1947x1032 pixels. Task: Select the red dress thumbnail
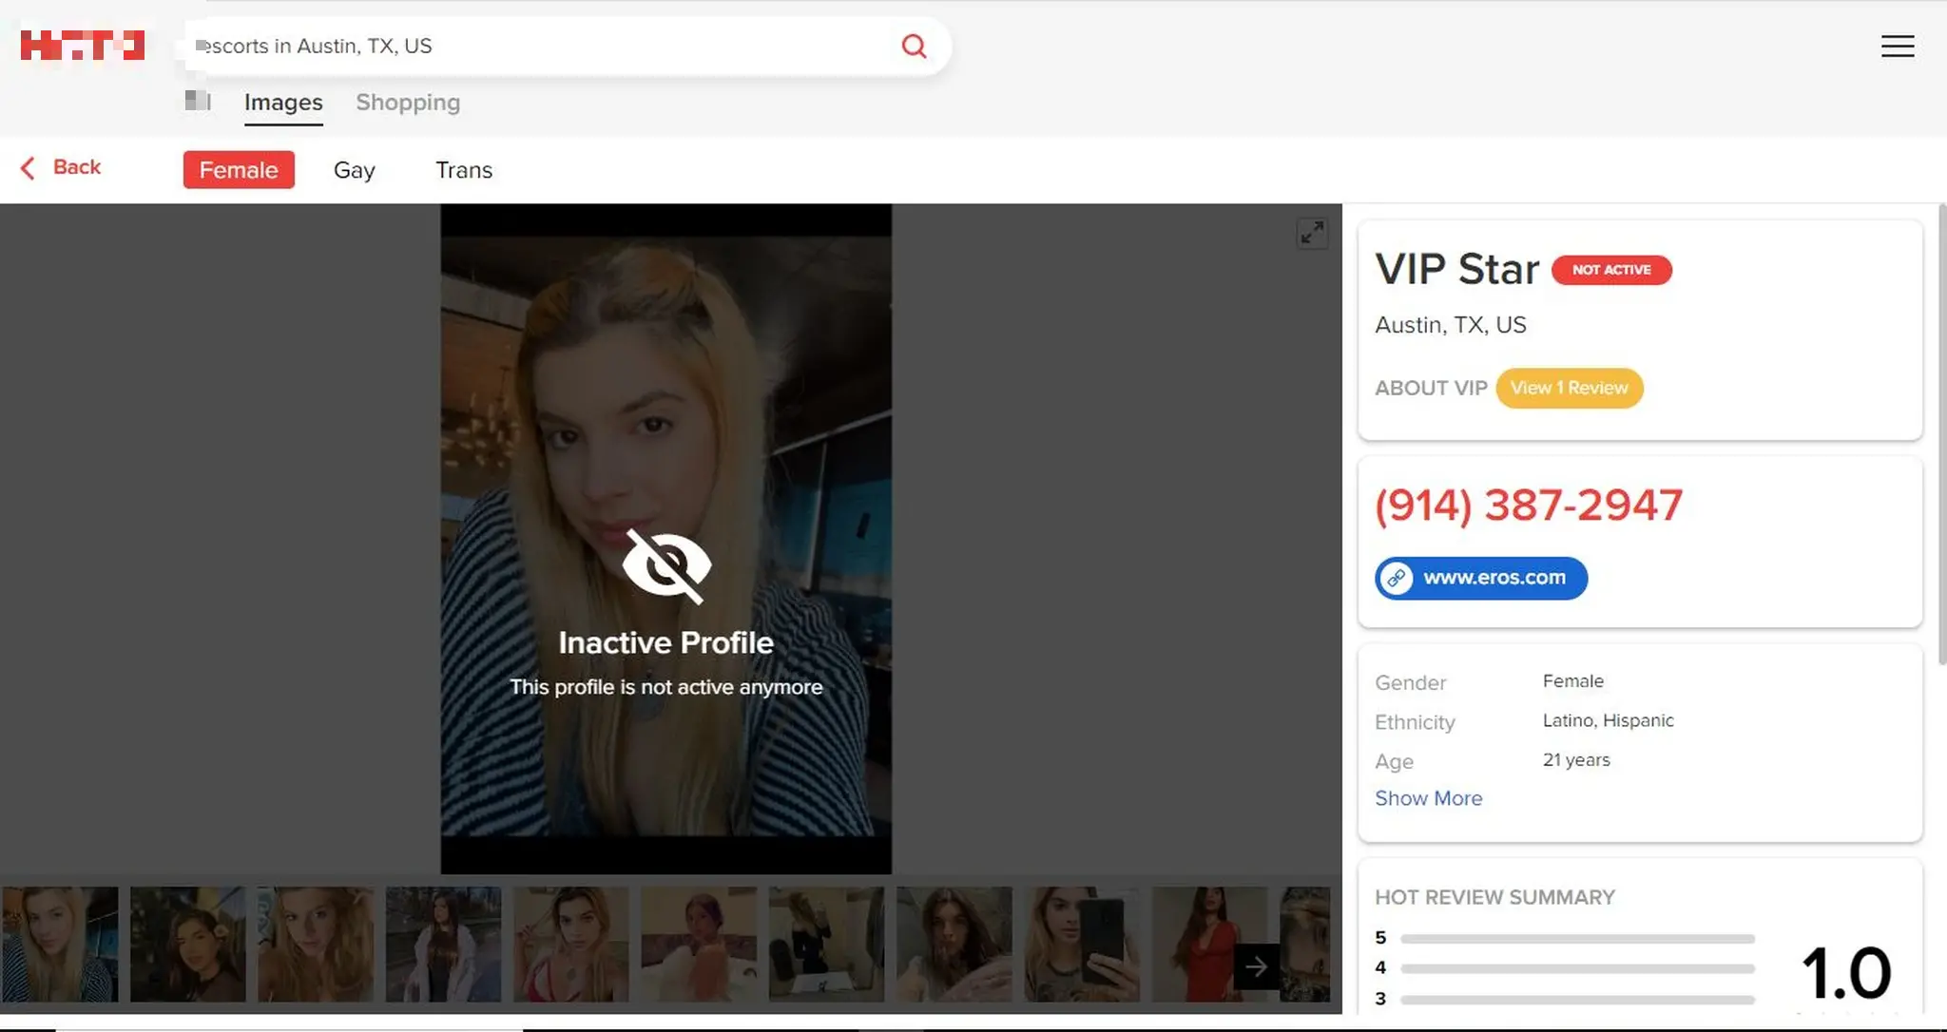(x=1198, y=944)
